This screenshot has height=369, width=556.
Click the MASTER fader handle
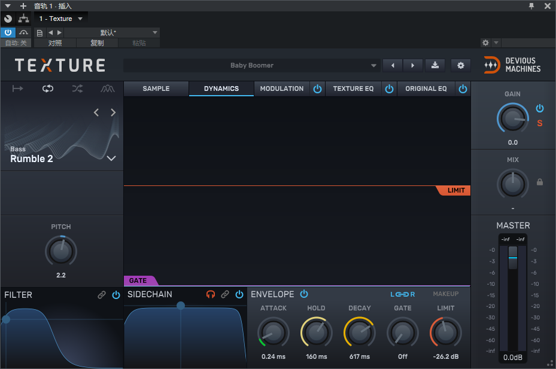[513, 257]
